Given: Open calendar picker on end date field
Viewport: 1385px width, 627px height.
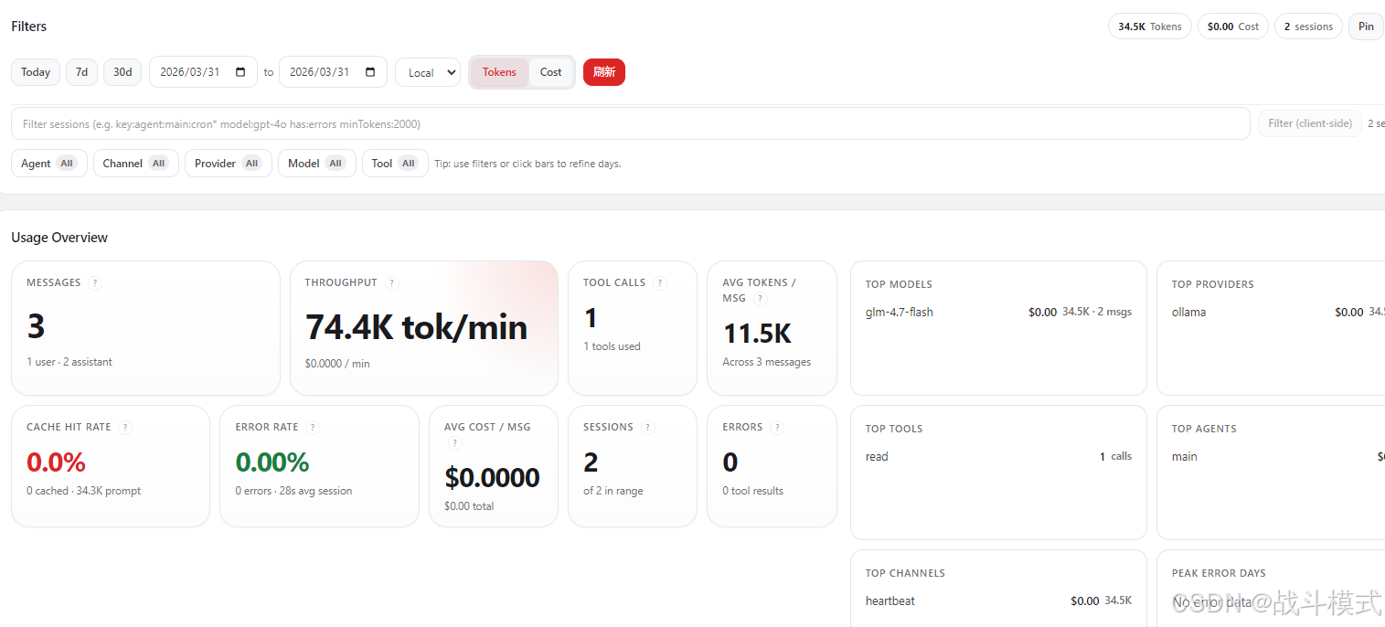Looking at the screenshot, I should point(370,72).
